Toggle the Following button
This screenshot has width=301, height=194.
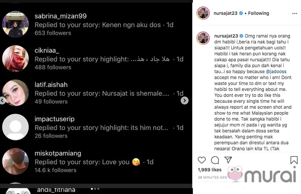click(x=259, y=13)
